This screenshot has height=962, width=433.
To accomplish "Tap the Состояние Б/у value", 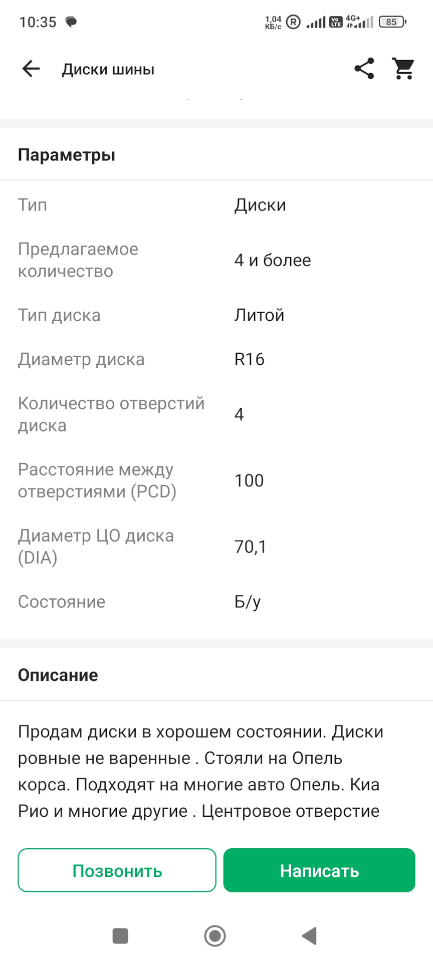I will (248, 602).
